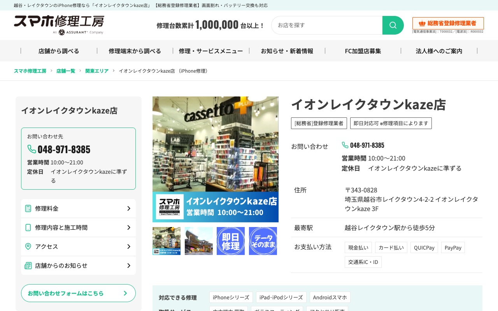Select the first storefront thumbnail
Image resolution: width=498 pixels, height=311 pixels.
point(167,241)
